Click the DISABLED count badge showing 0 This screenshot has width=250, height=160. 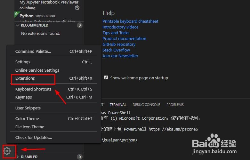coord(80,157)
